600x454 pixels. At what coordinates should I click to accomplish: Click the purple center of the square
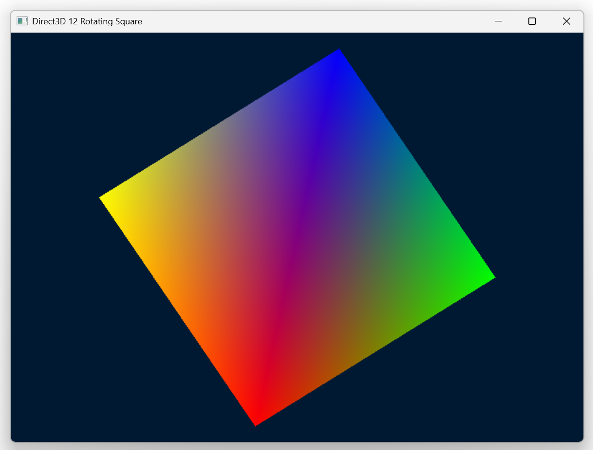click(297, 237)
